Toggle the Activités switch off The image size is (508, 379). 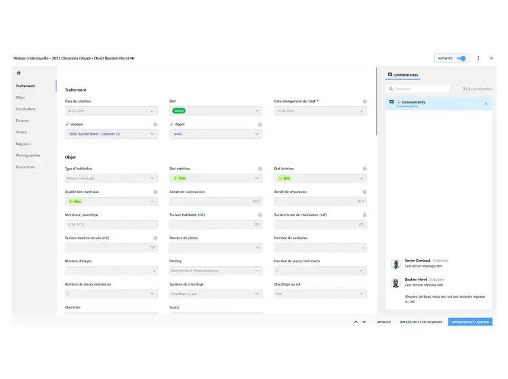(461, 58)
